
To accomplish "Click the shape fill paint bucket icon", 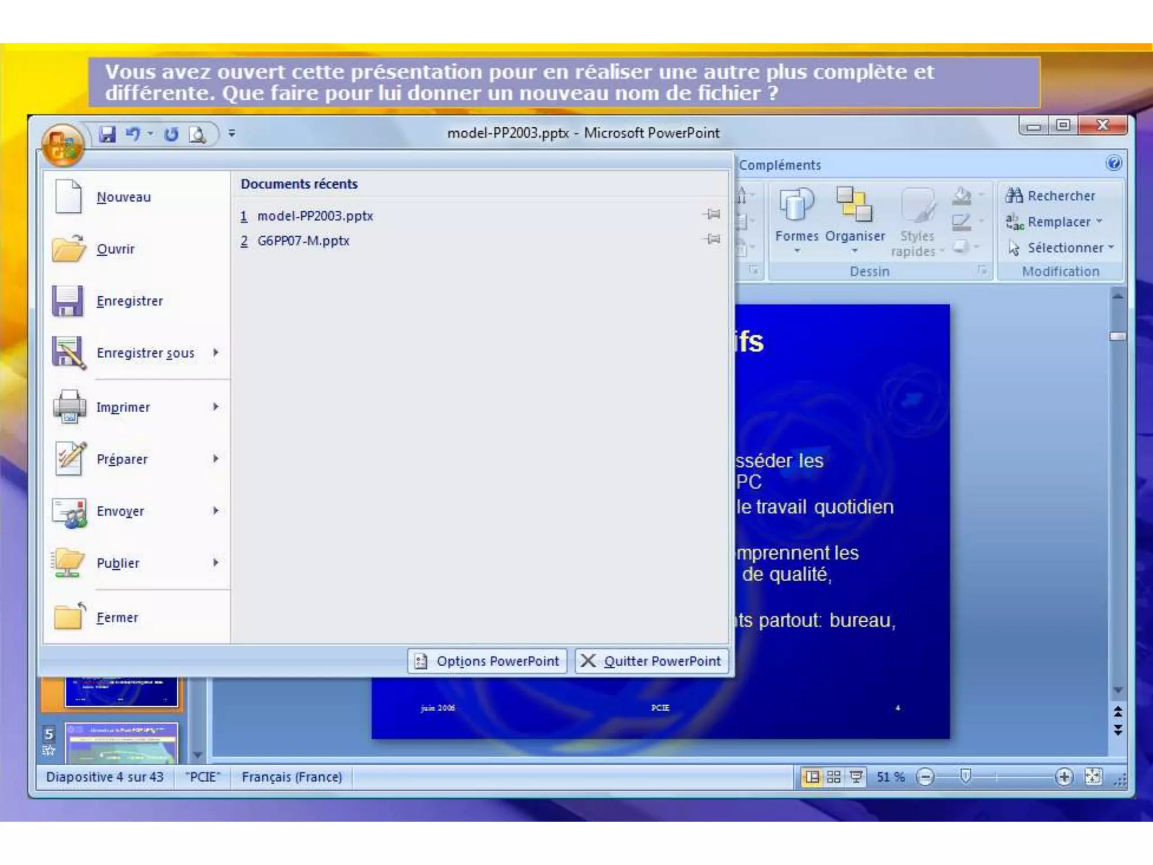I will click(x=962, y=195).
